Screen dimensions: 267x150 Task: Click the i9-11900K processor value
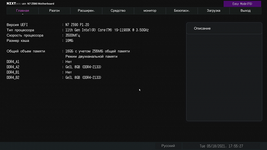coord(107,30)
